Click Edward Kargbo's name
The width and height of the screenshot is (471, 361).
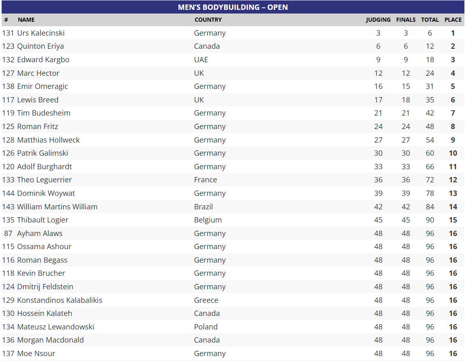43,60
